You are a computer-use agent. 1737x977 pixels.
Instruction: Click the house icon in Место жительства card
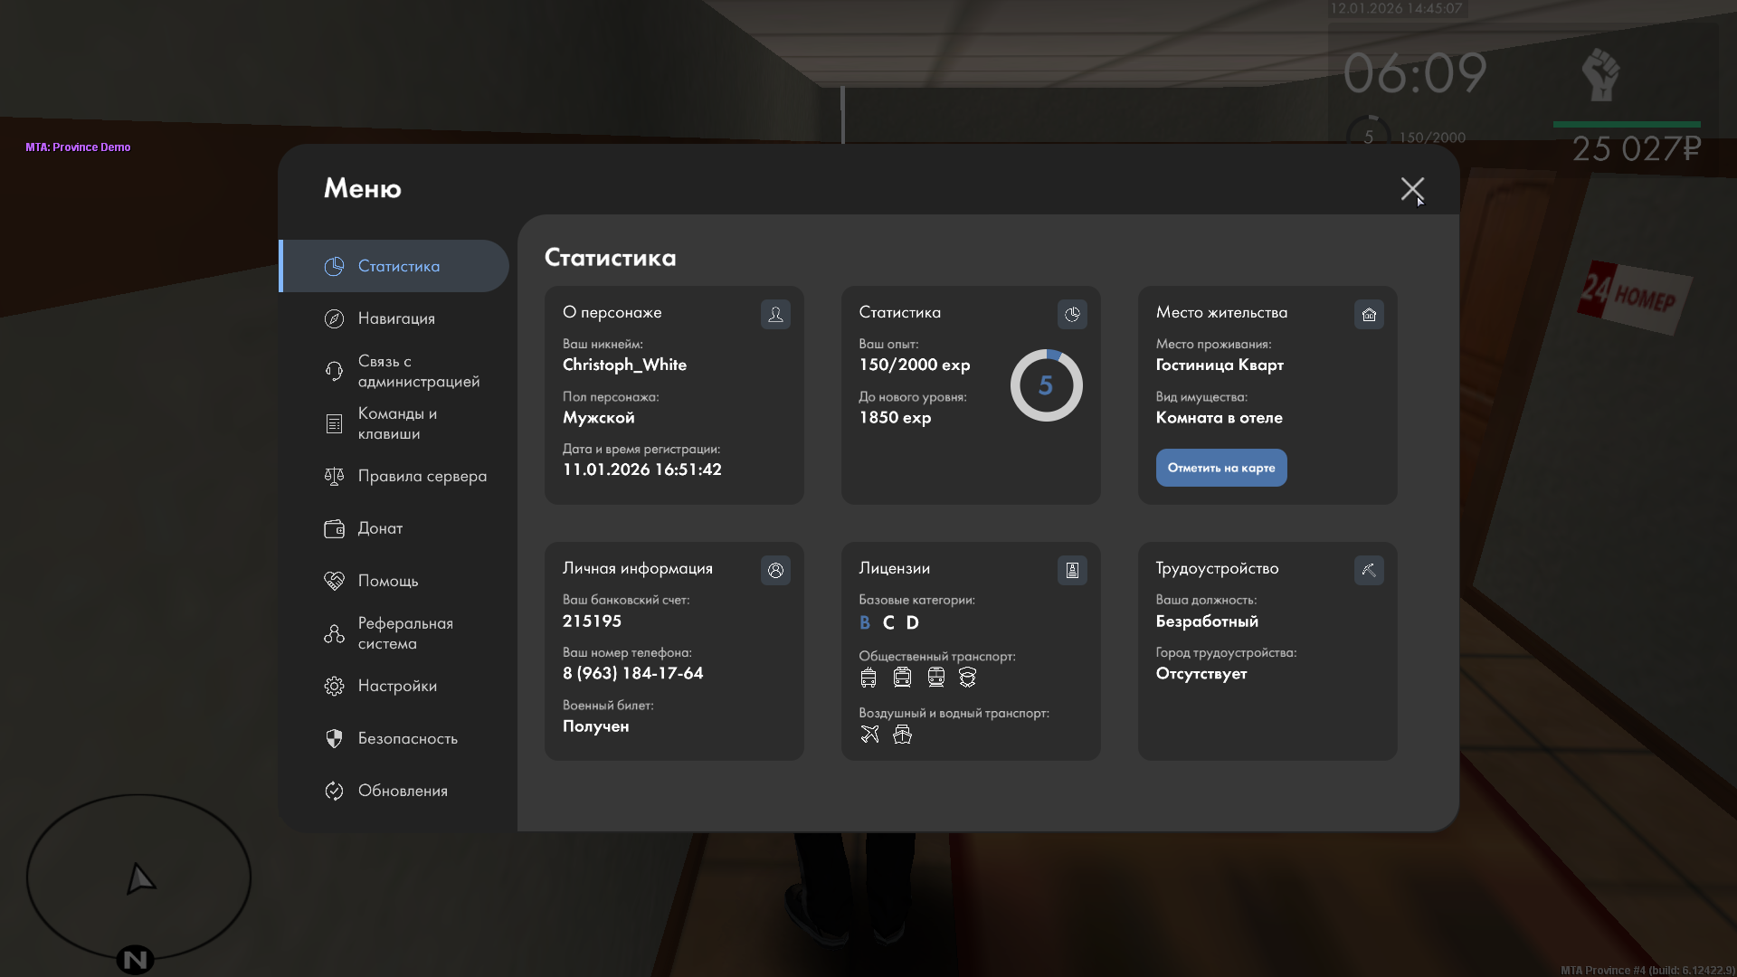[1369, 314]
